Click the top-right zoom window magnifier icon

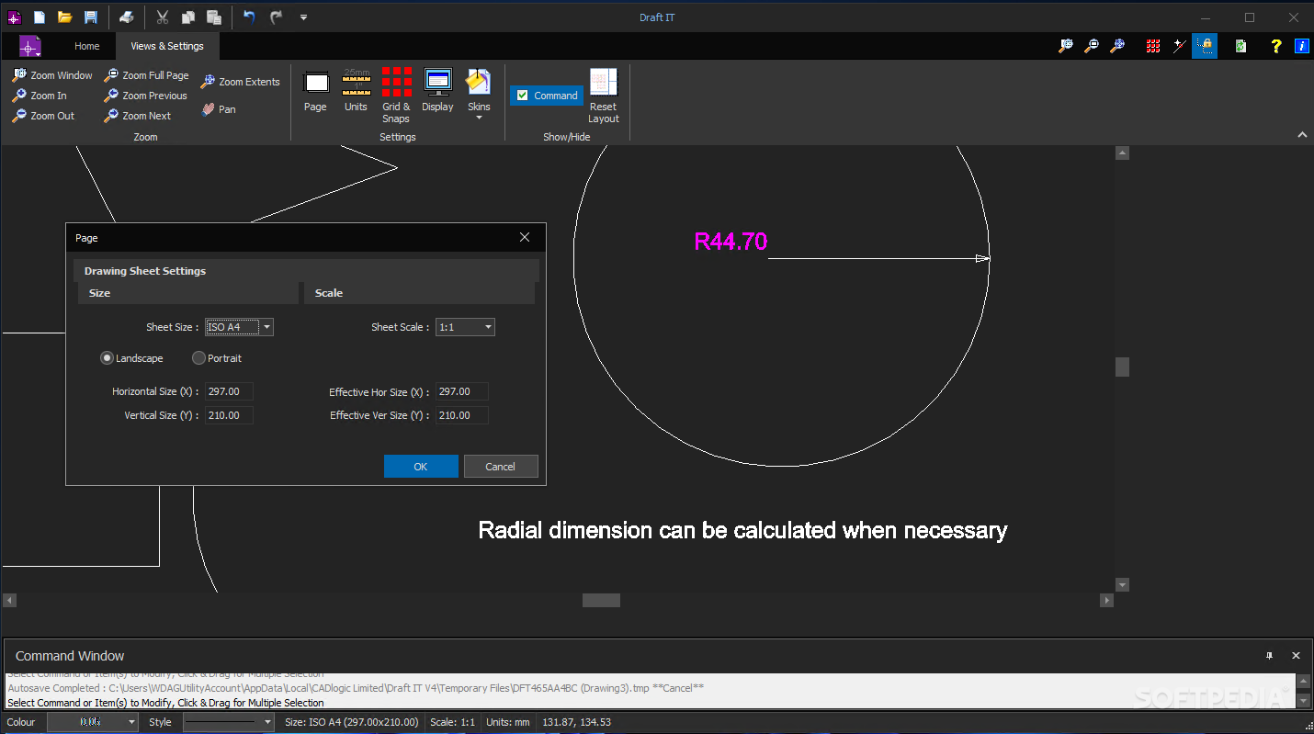coord(1066,46)
